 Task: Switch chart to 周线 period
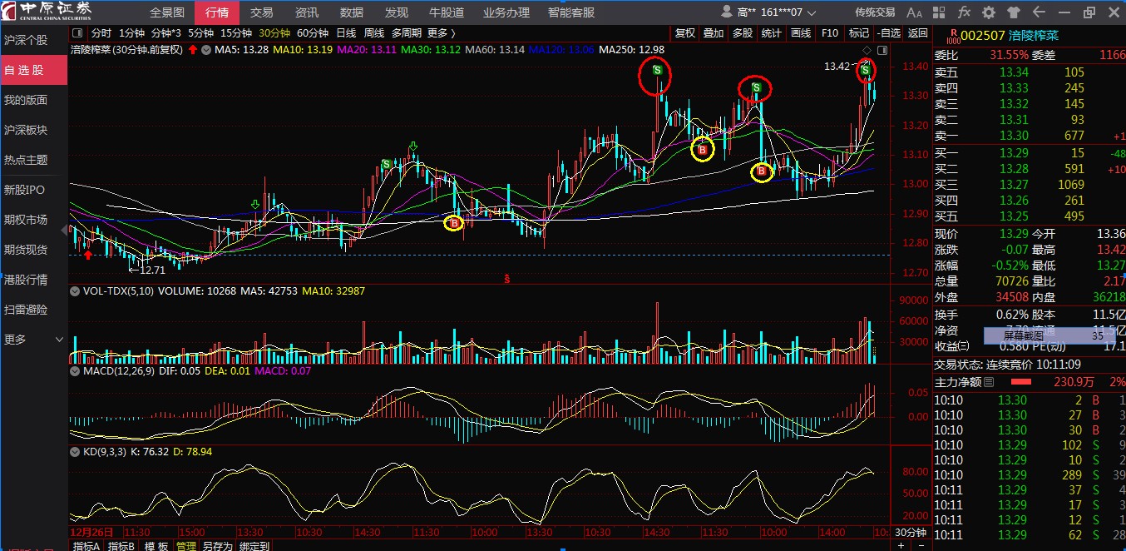coord(374,33)
